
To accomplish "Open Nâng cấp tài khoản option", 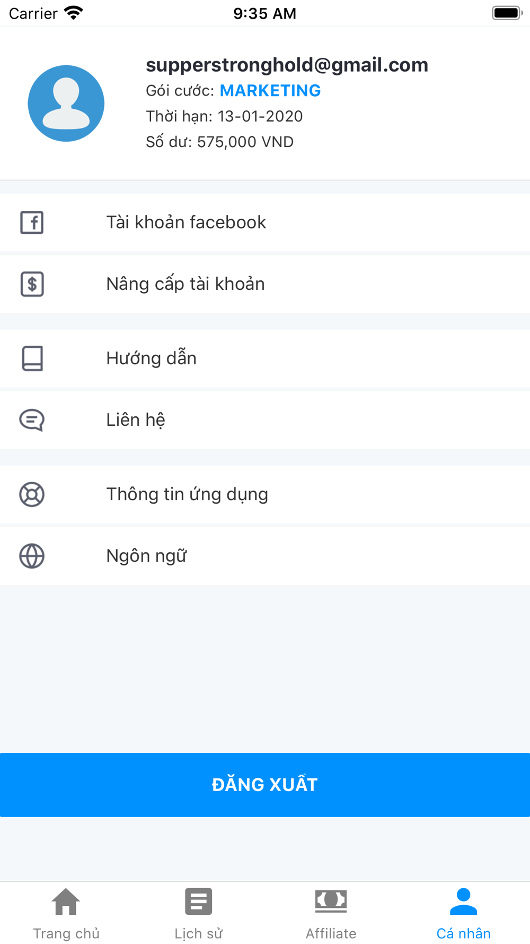I will point(265,284).
